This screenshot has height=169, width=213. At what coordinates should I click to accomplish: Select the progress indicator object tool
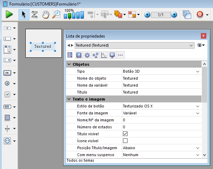pos(7,107)
